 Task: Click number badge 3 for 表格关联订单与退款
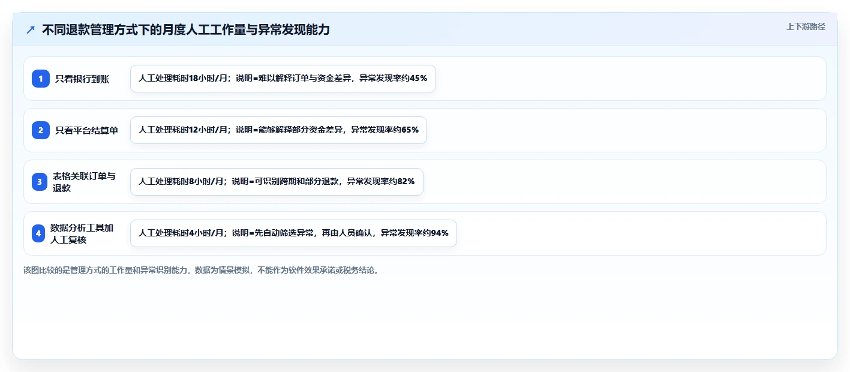click(x=40, y=182)
